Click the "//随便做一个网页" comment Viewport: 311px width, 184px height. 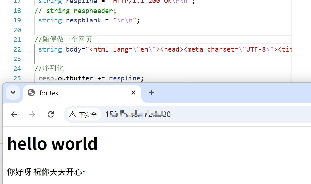63,40
